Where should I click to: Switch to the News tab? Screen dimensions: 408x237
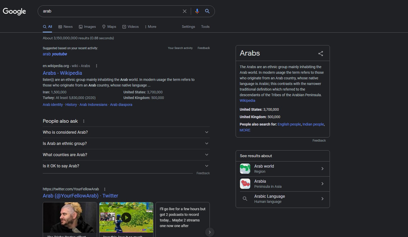tap(66, 27)
